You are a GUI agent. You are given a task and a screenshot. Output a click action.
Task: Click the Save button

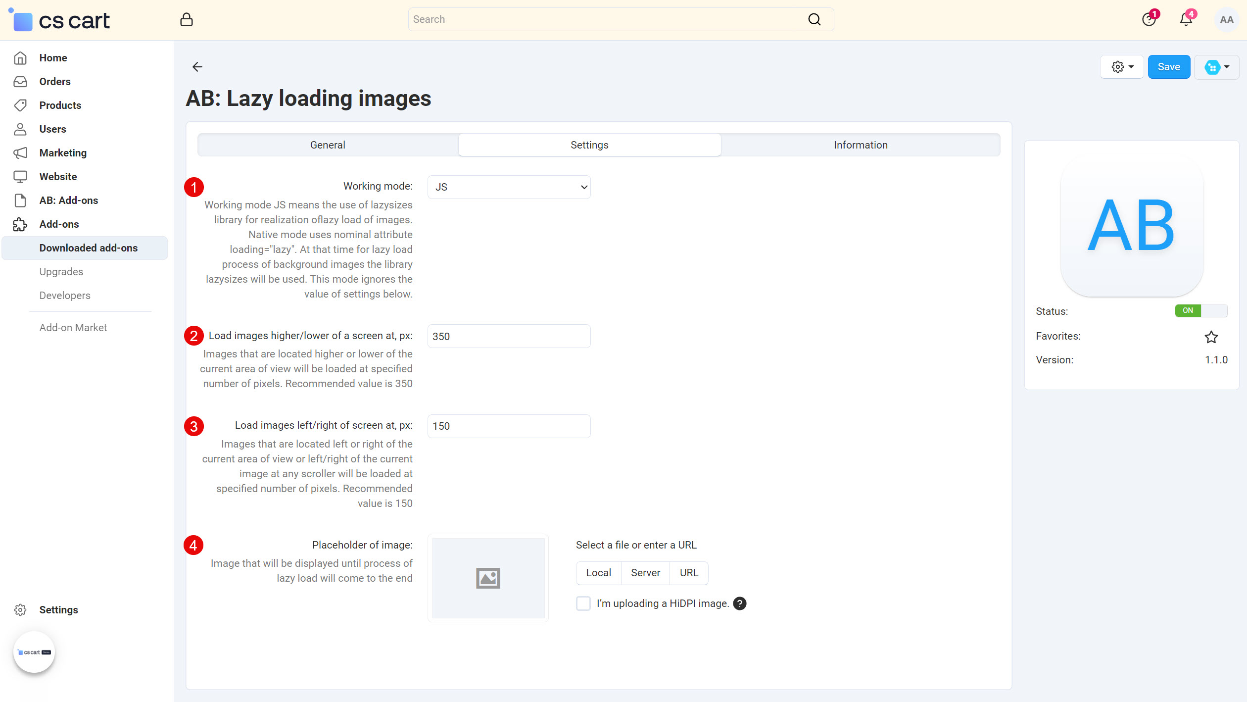(1169, 67)
